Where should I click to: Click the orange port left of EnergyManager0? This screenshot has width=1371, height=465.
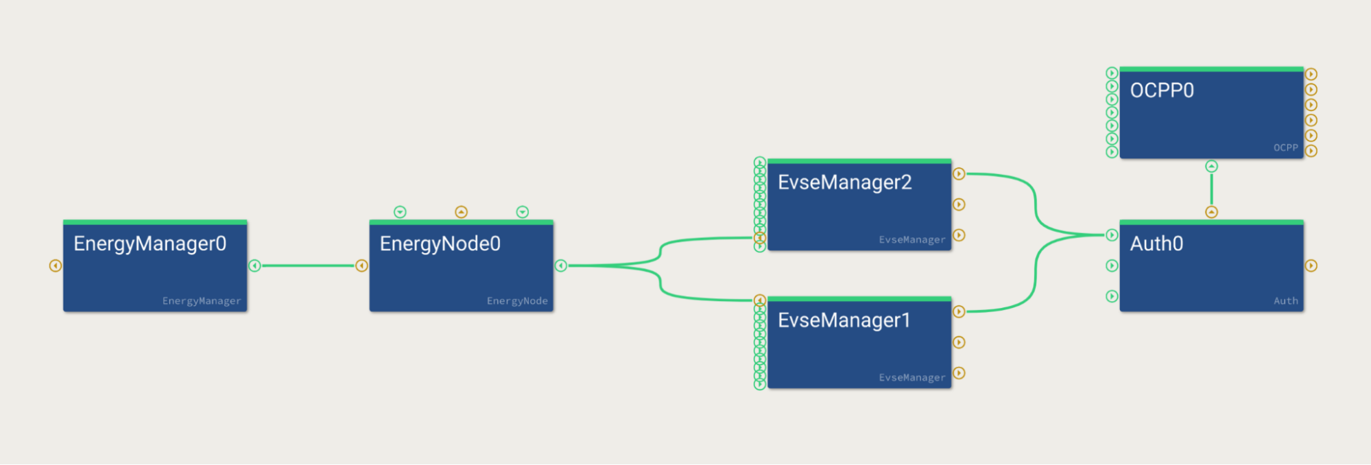point(56,265)
